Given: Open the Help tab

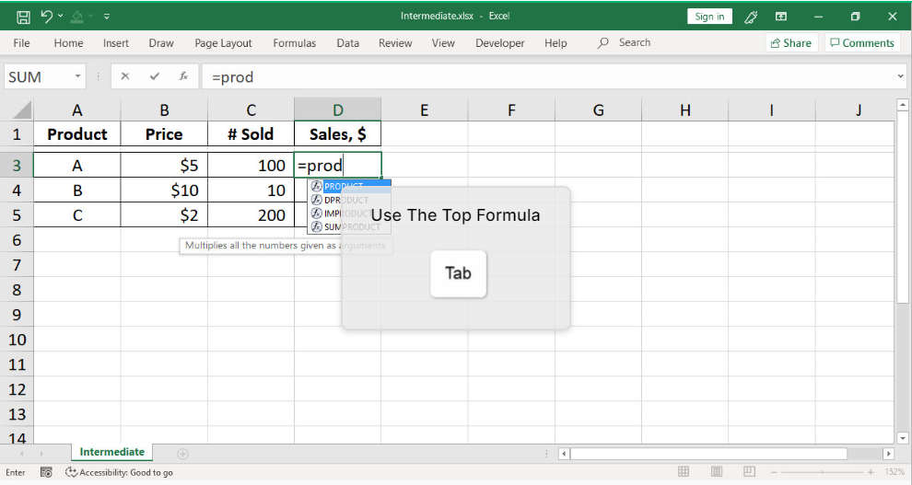Looking at the screenshot, I should tap(555, 43).
